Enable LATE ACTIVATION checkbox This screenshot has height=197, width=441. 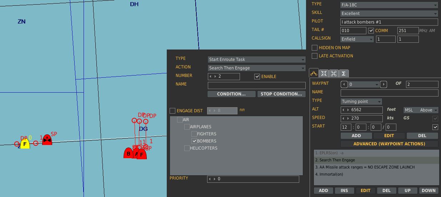coord(315,56)
